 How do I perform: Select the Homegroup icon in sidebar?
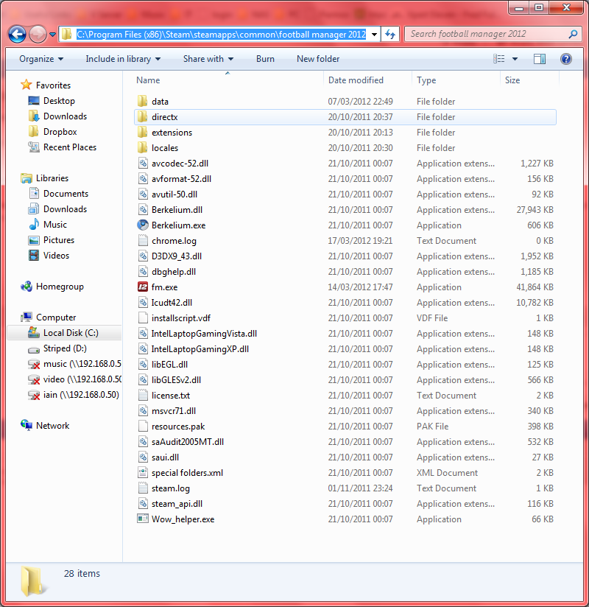(27, 287)
